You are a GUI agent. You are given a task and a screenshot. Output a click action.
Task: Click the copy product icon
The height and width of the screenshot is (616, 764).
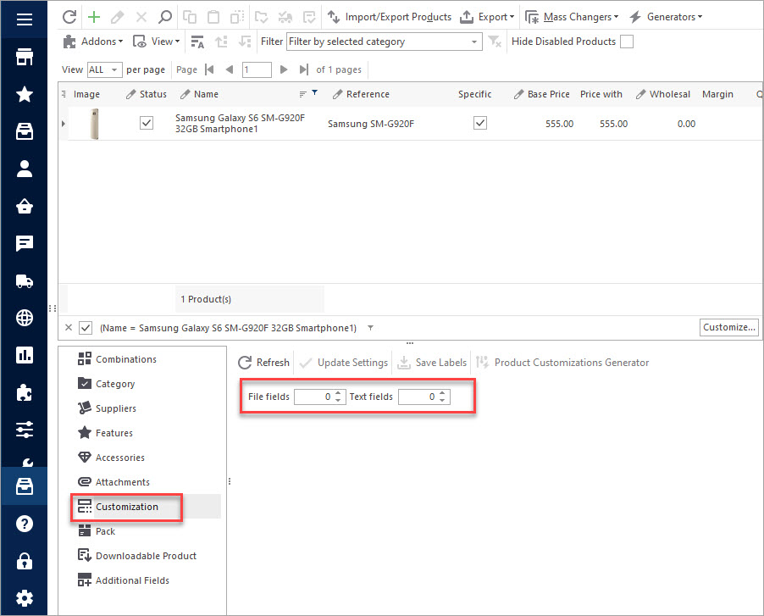[190, 17]
